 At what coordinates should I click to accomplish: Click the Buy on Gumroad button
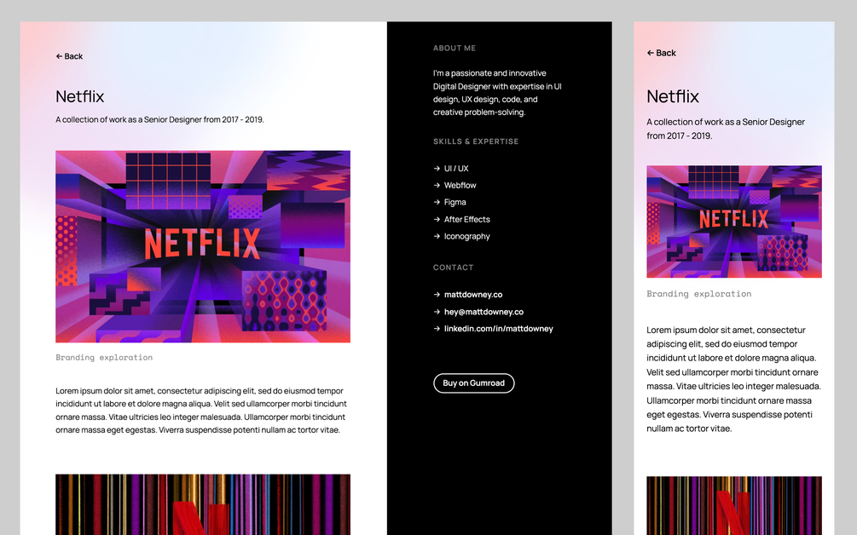click(x=474, y=383)
